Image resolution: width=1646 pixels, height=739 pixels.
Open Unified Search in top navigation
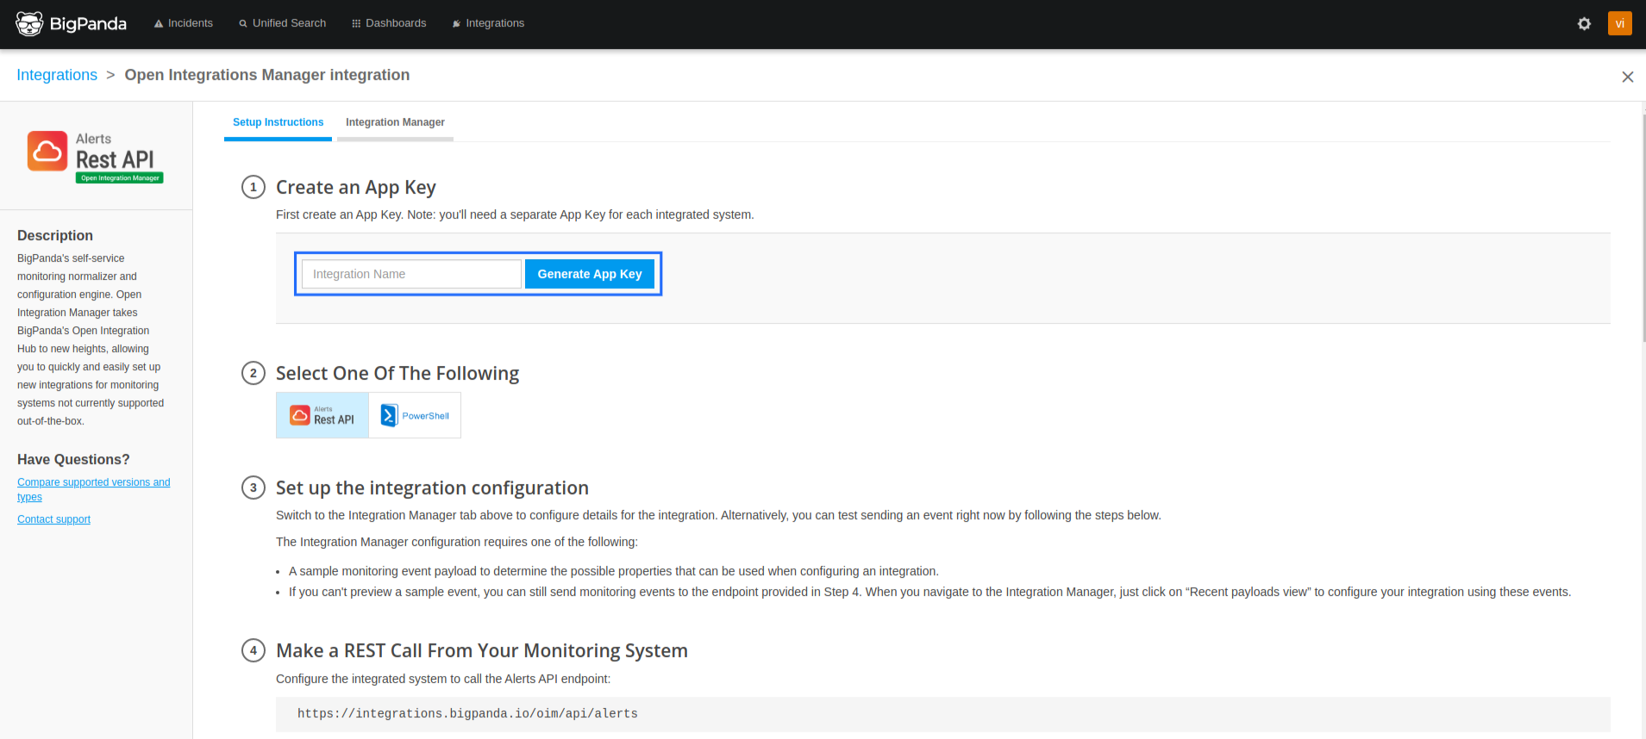coord(282,23)
